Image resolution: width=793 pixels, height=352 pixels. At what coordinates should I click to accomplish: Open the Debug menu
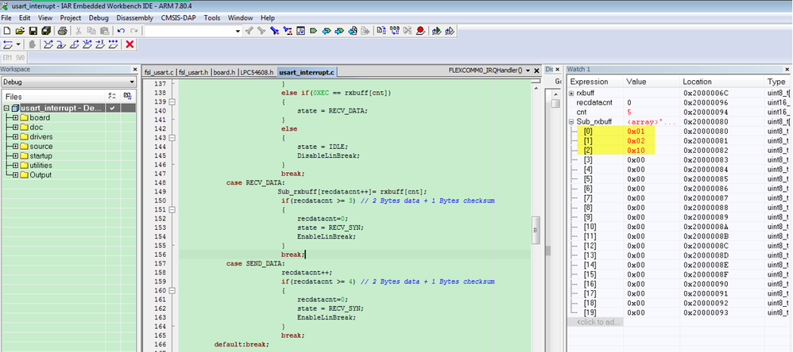pyautogui.click(x=99, y=17)
